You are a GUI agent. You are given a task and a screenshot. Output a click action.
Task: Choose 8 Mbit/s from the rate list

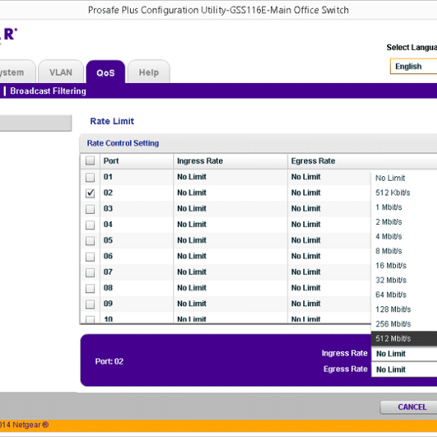(404, 251)
